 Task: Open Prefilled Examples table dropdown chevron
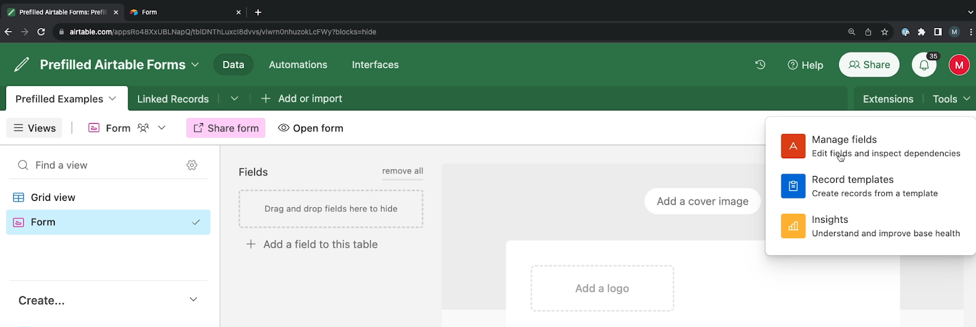112,99
